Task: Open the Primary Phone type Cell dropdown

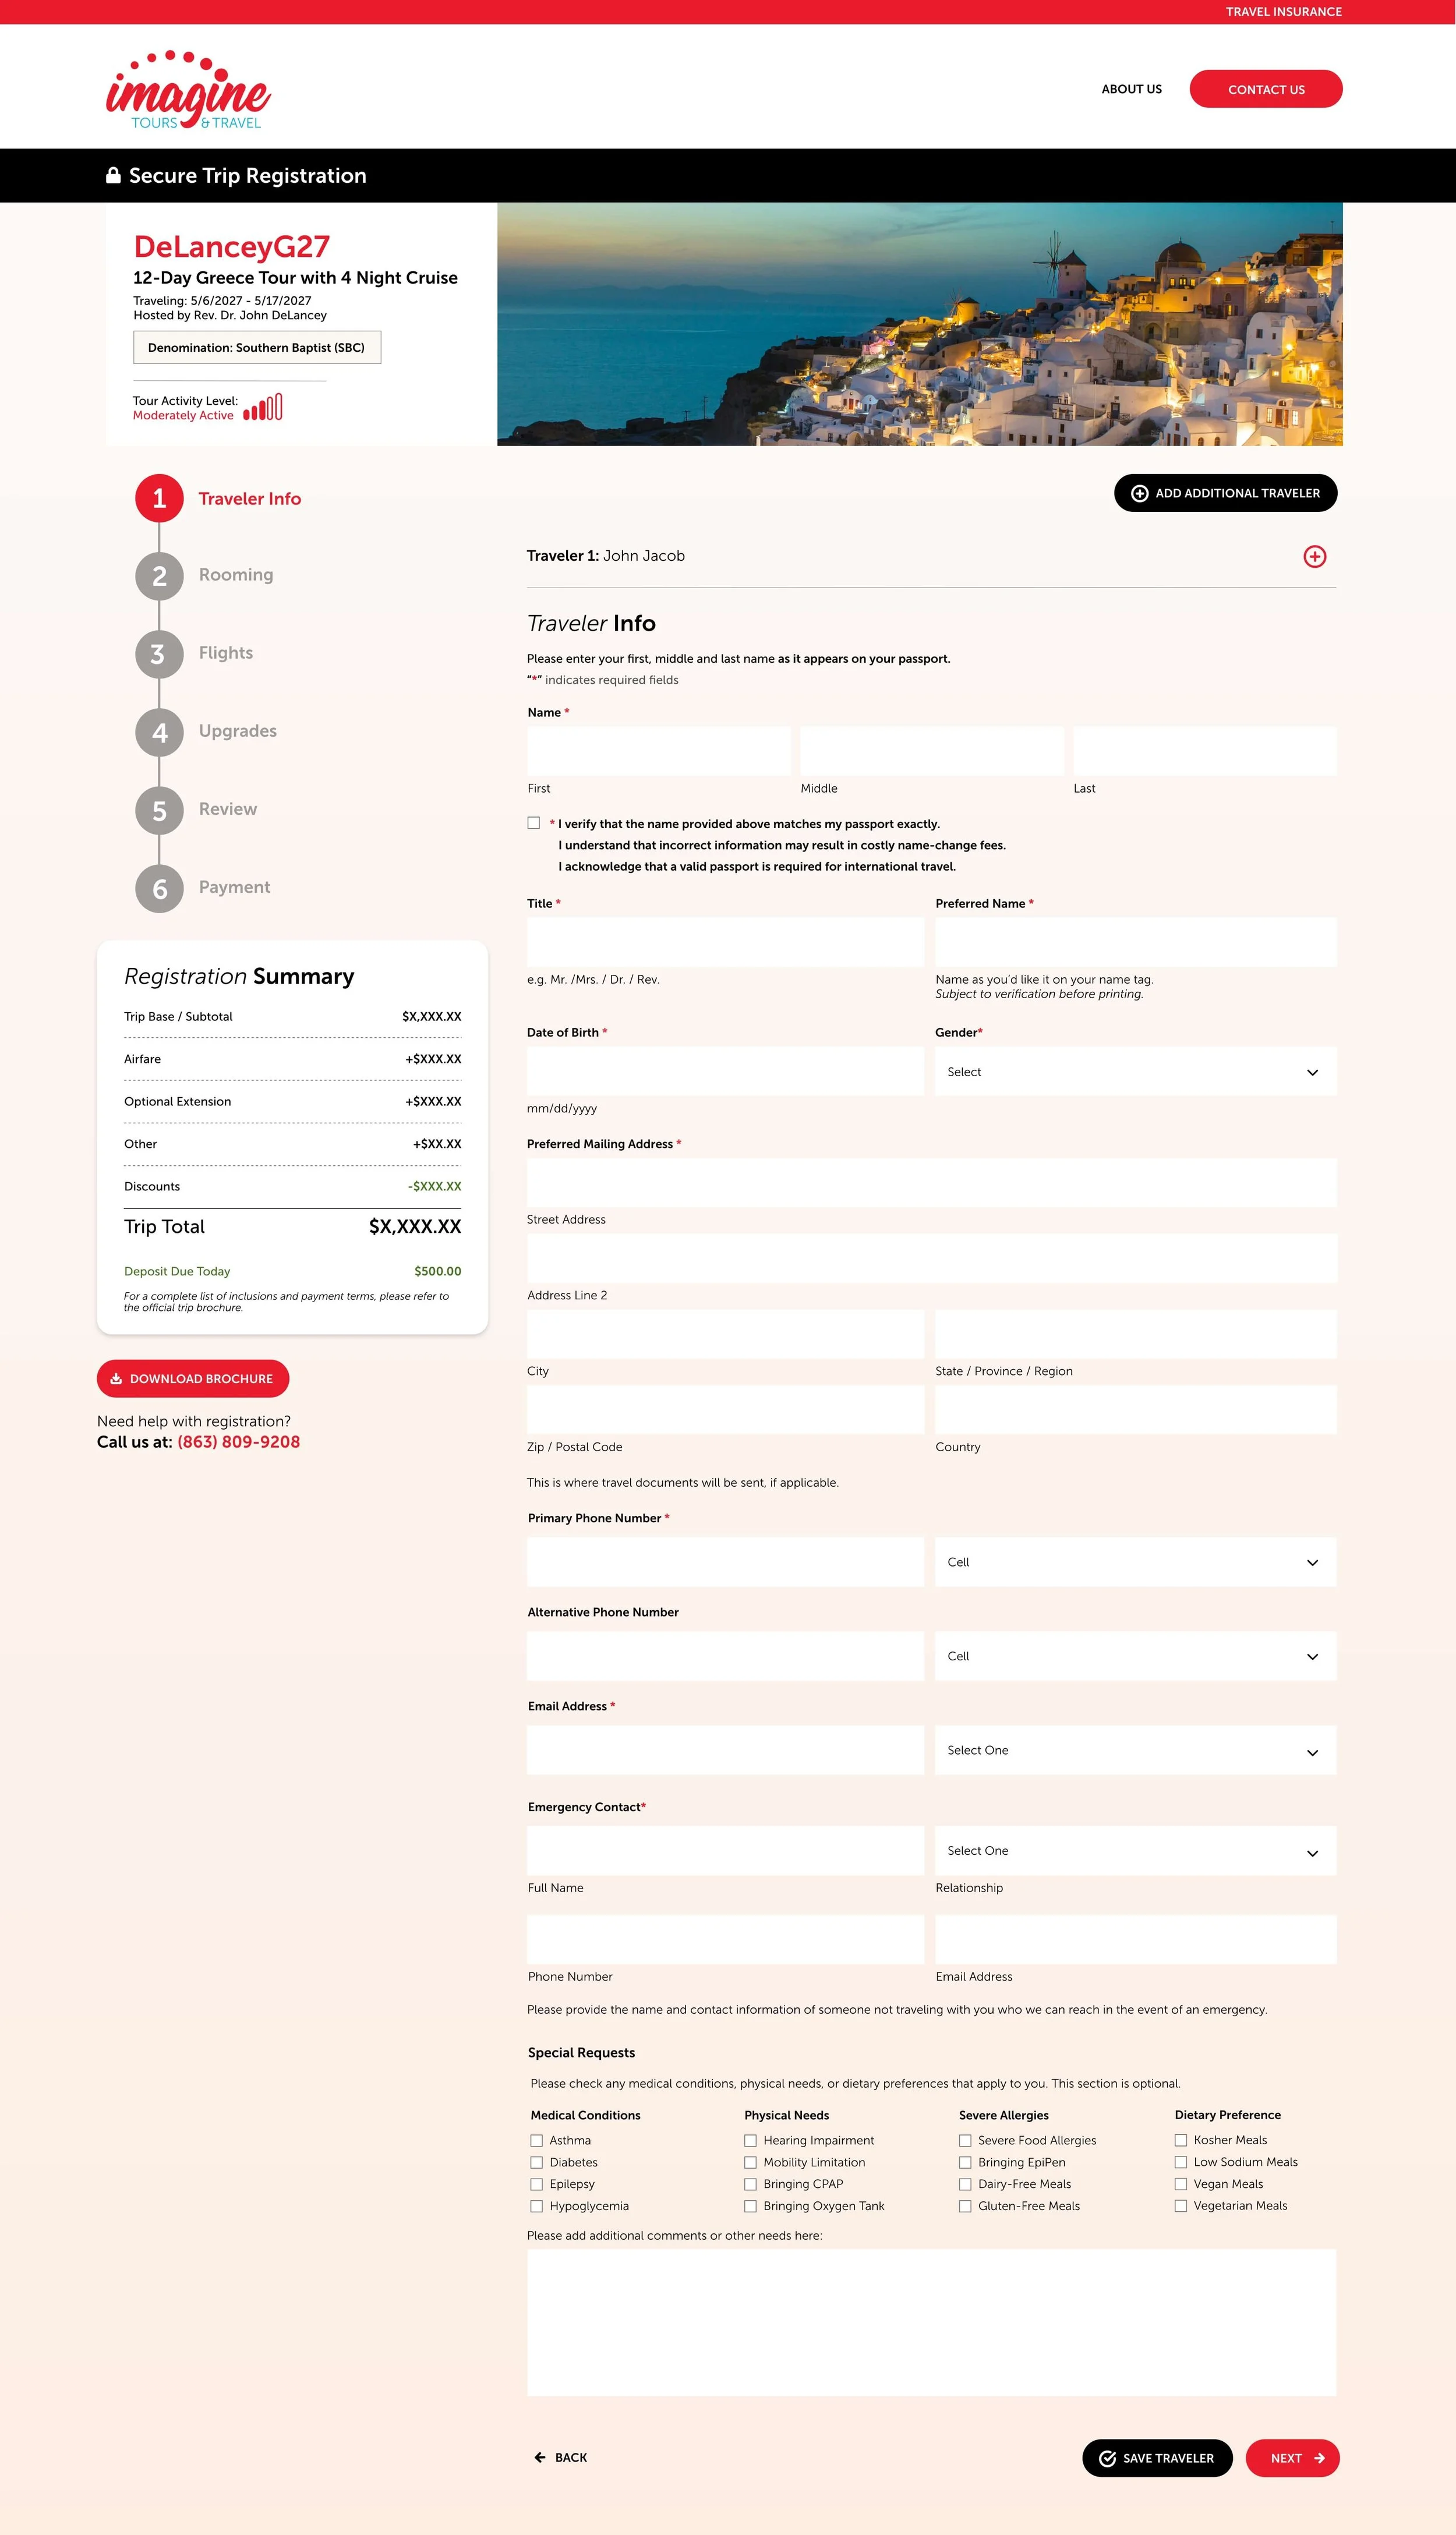Action: click(1135, 1562)
